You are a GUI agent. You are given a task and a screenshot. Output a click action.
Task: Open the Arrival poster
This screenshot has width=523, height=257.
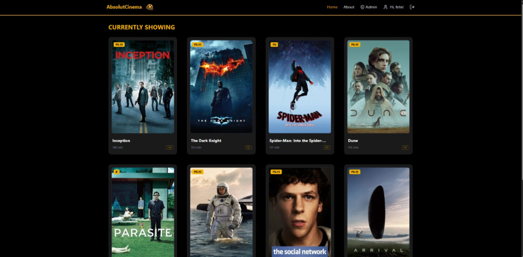[378, 212]
